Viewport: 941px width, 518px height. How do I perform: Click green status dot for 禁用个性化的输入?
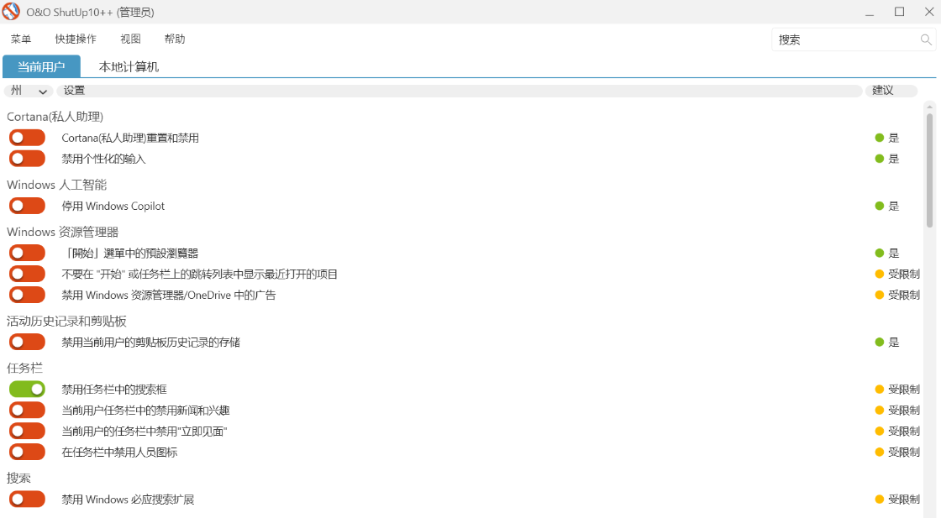[880, 159]
